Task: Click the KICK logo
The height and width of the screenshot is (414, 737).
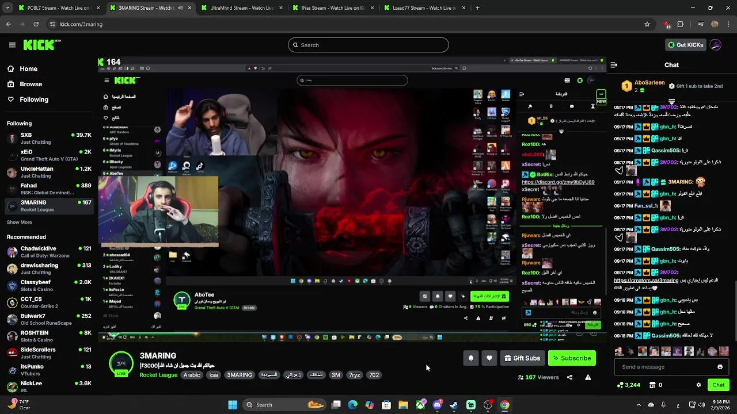Action: coord(43,45)
